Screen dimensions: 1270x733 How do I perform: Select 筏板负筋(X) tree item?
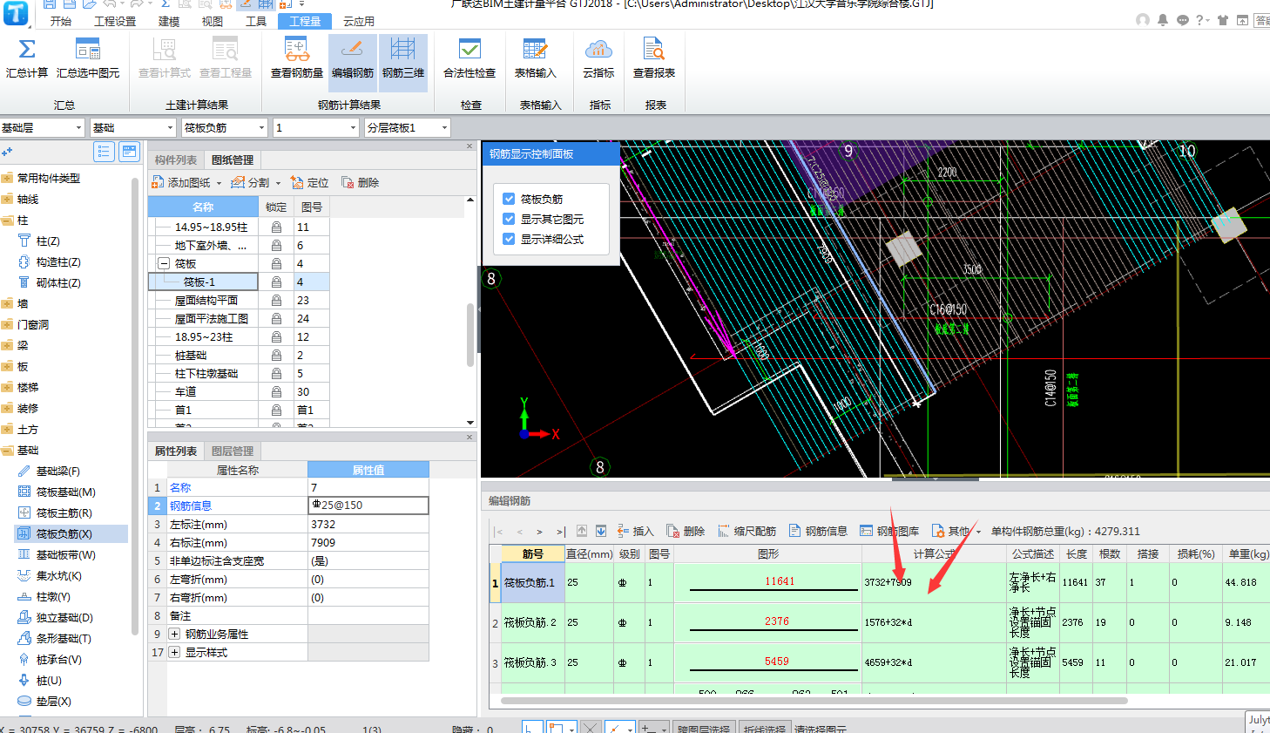tap(64, 533)
